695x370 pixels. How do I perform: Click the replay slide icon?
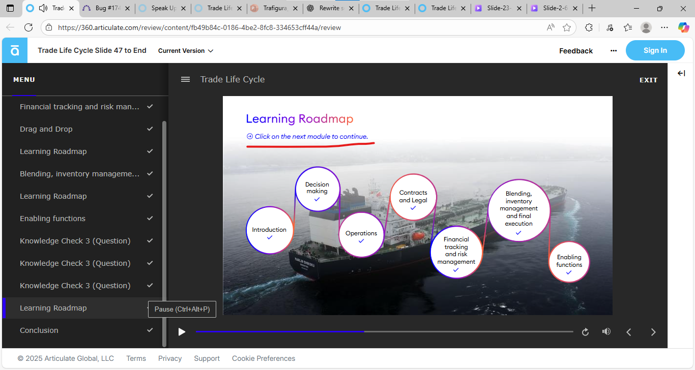585,332
